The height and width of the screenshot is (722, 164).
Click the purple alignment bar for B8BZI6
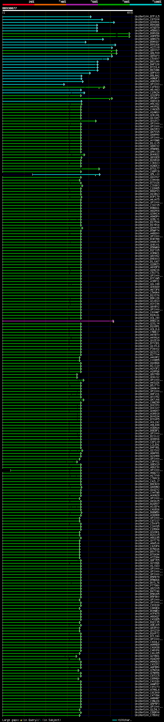point(58,321)
